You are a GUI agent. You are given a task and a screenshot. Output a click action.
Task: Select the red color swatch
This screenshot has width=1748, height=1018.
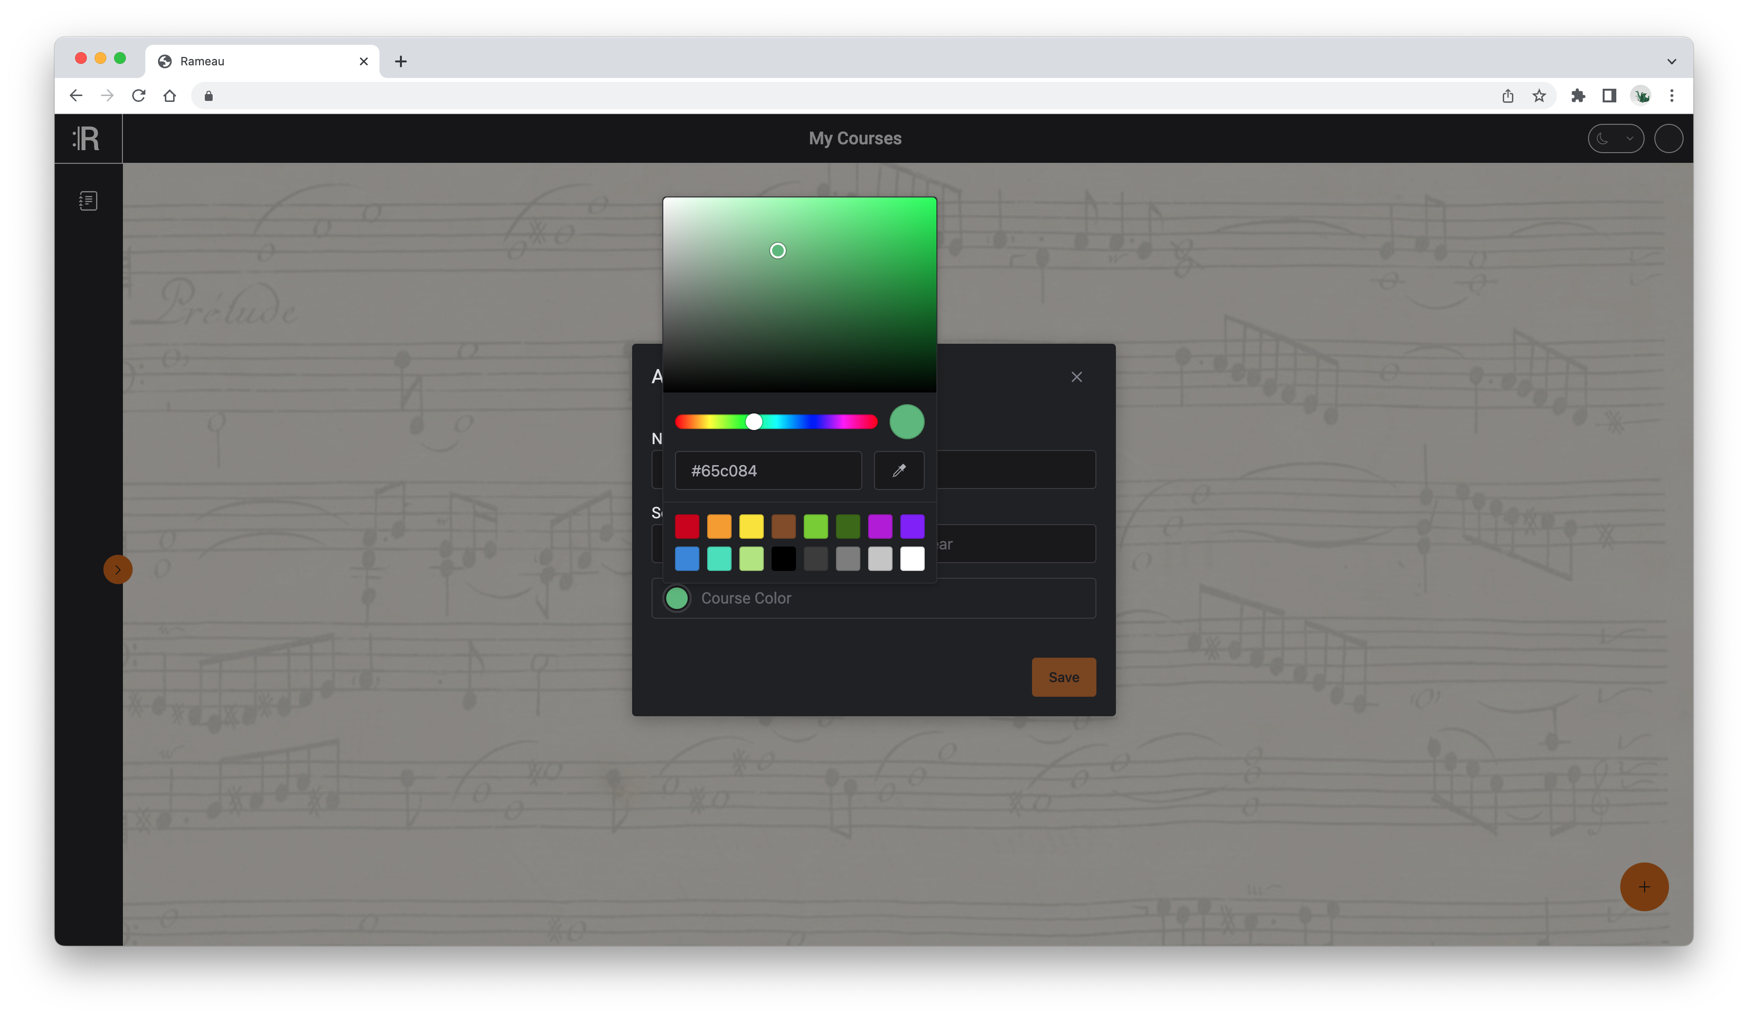(687, 527)
